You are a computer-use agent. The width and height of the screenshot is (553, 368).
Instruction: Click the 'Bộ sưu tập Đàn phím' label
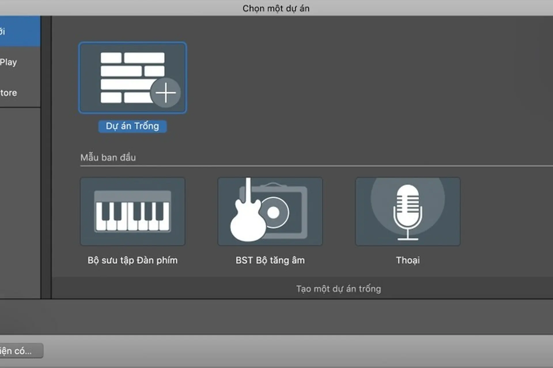coord(132,260)
